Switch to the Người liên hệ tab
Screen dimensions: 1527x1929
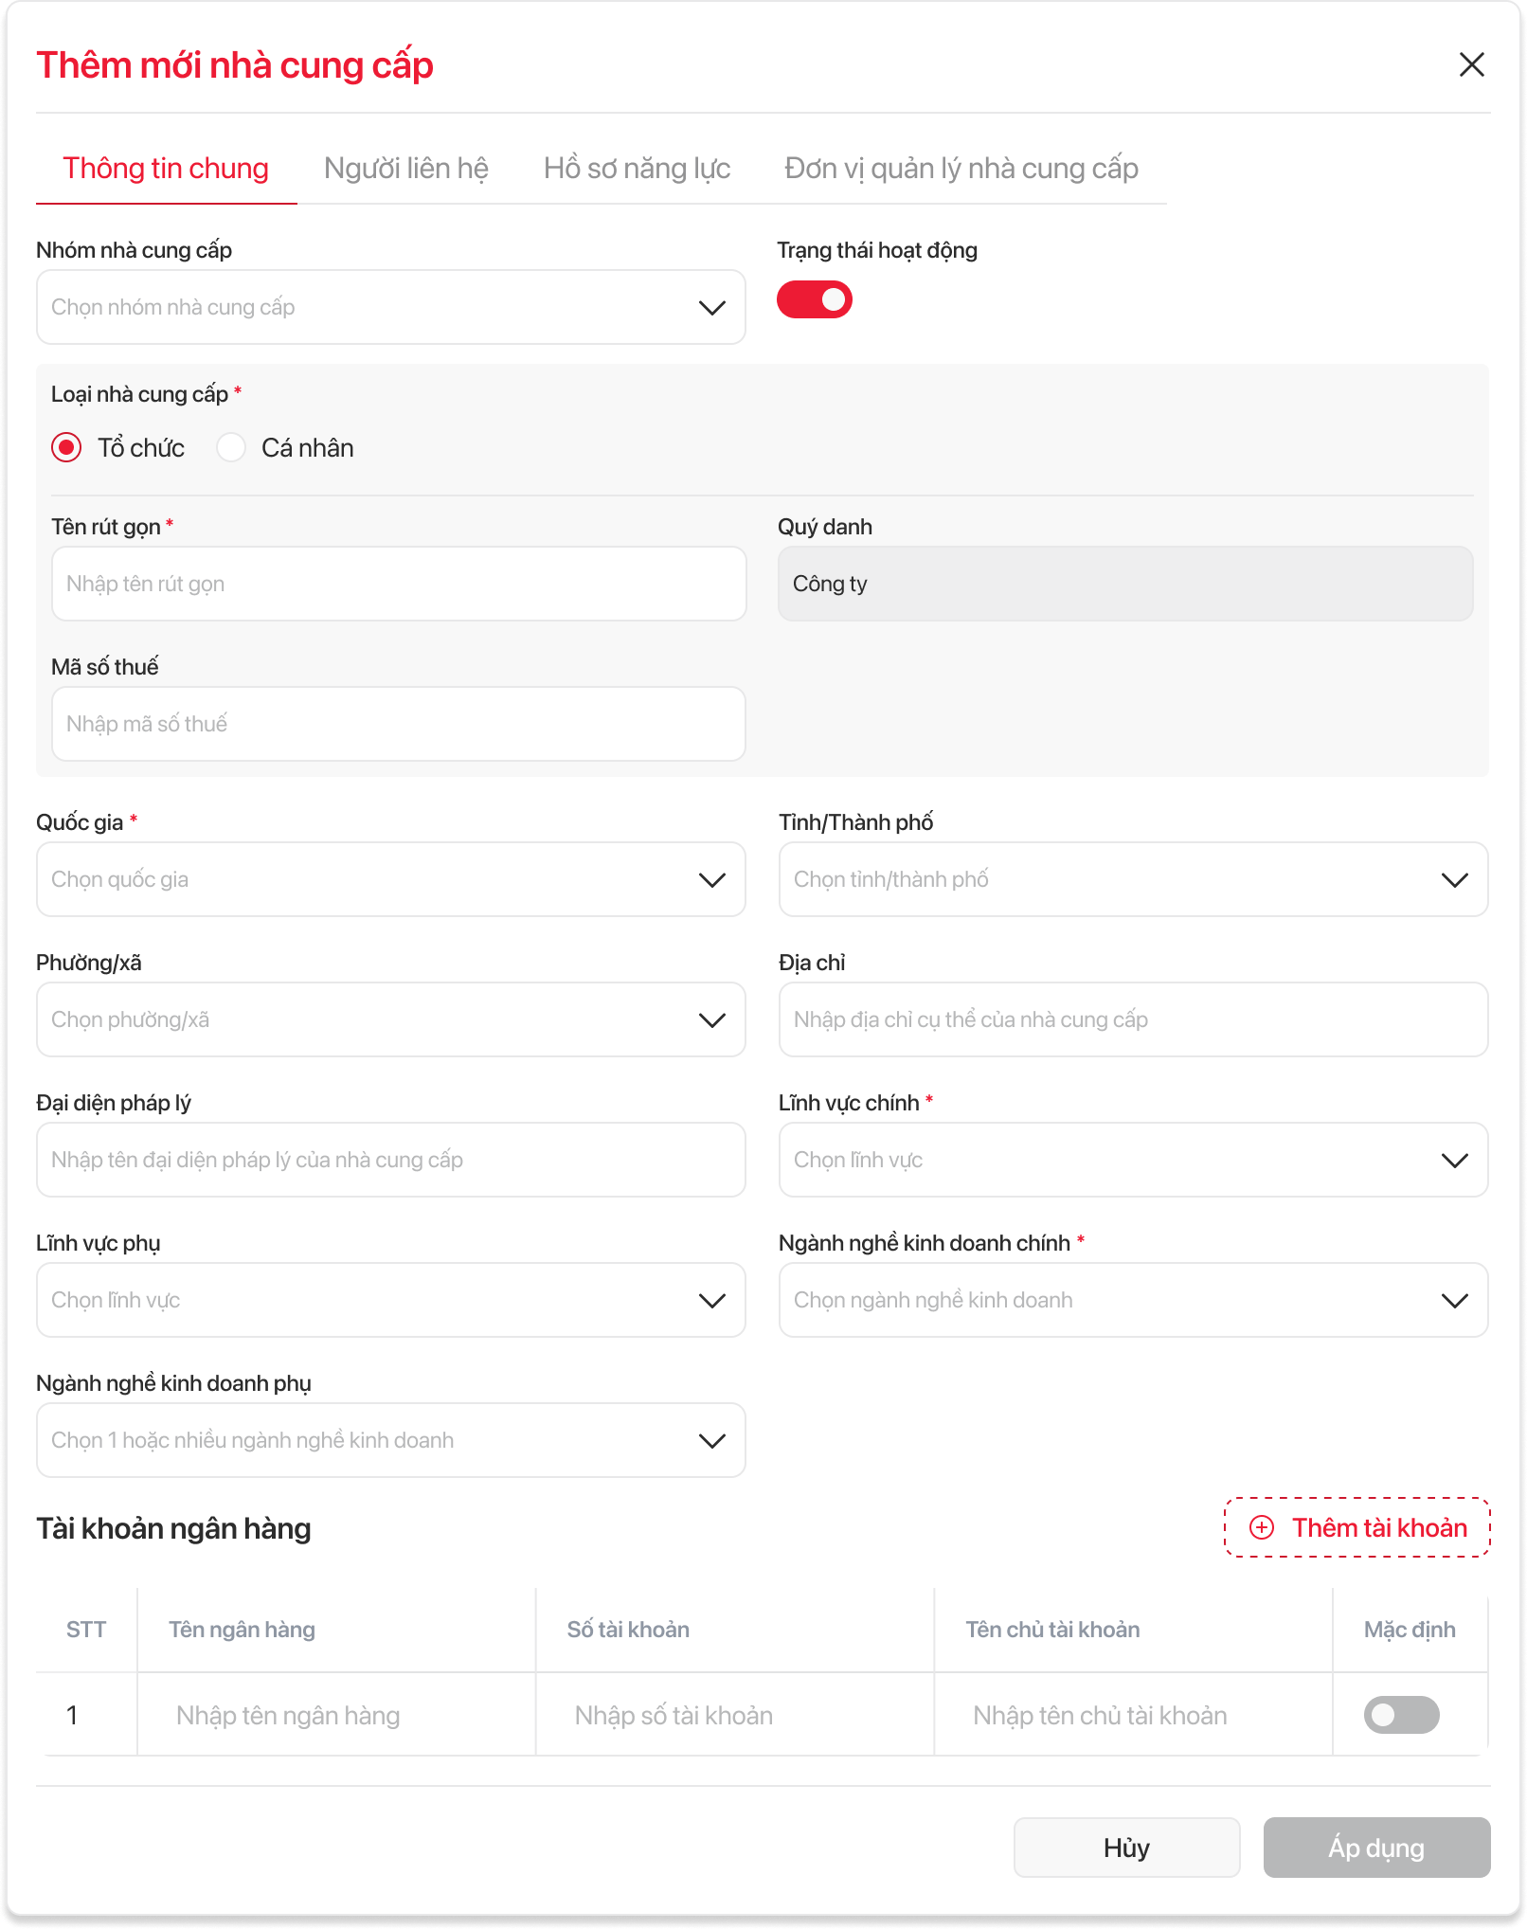406,169
